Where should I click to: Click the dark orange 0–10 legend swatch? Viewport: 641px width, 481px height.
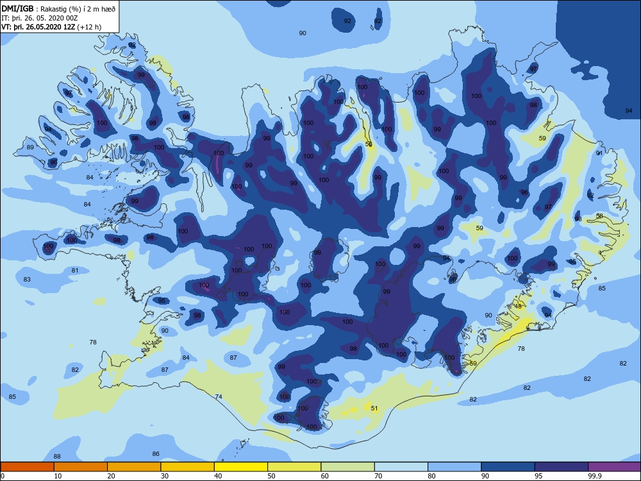tap(27, 467)
